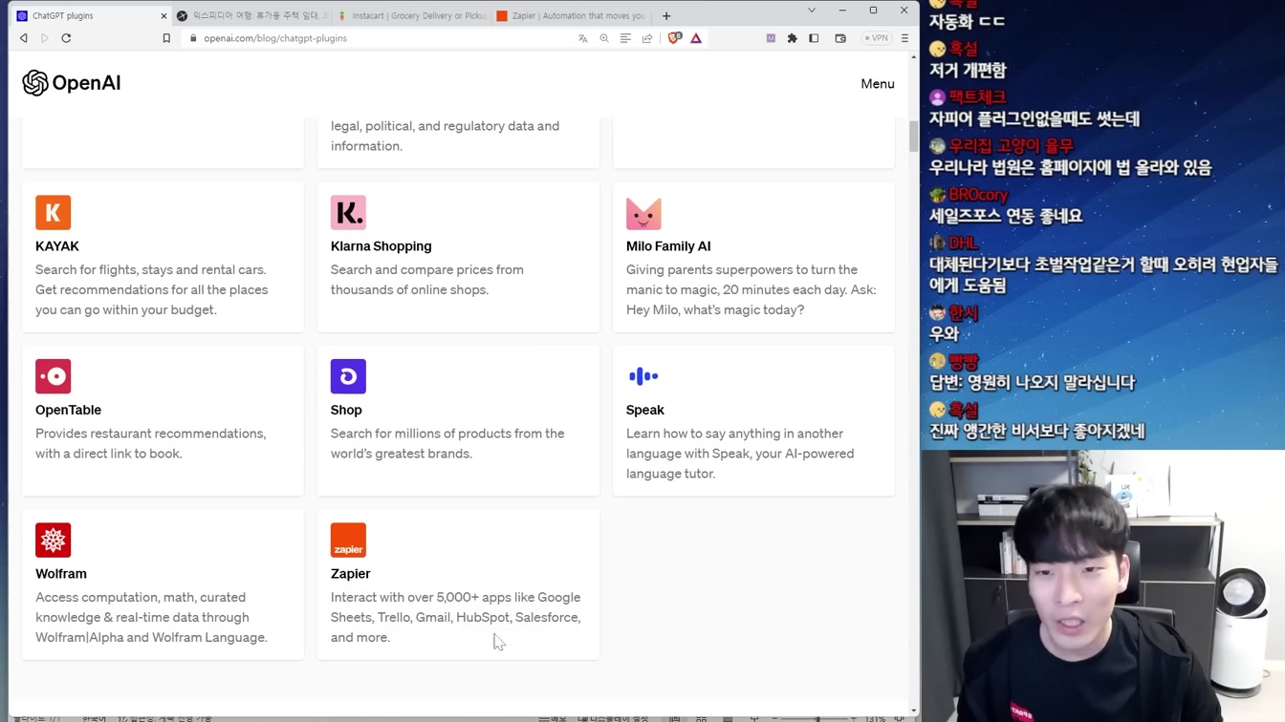Screen dimensions: 1285x722
Task: Open the purple M extension icon
Action: (771, 38)
